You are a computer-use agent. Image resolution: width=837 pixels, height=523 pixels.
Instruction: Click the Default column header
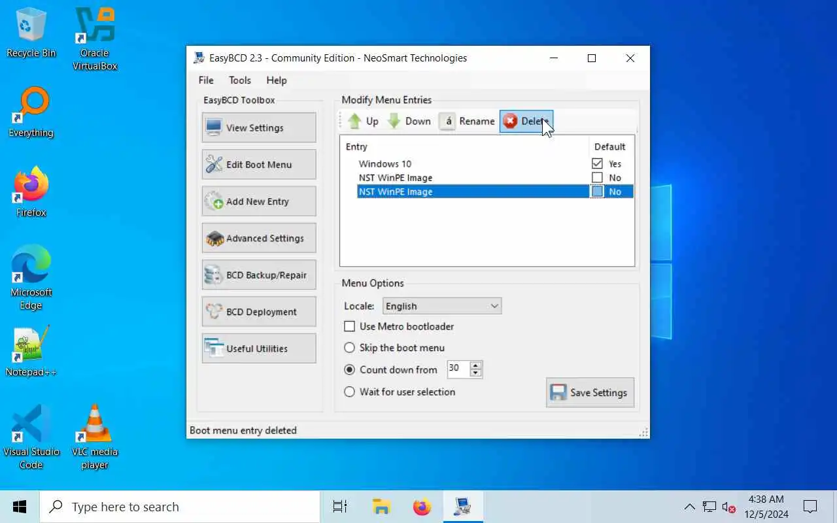pos(610,146)
